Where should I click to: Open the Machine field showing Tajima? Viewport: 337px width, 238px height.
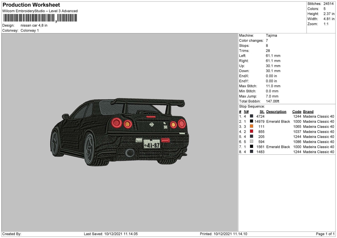coord(271,35)
